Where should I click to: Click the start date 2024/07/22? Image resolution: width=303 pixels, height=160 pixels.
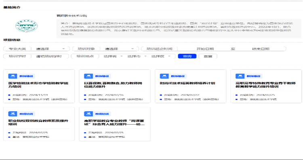(190, 95)
